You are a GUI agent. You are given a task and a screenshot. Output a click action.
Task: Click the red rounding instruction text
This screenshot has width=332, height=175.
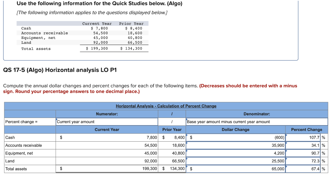pyautogui.click(x=150, y=89)
